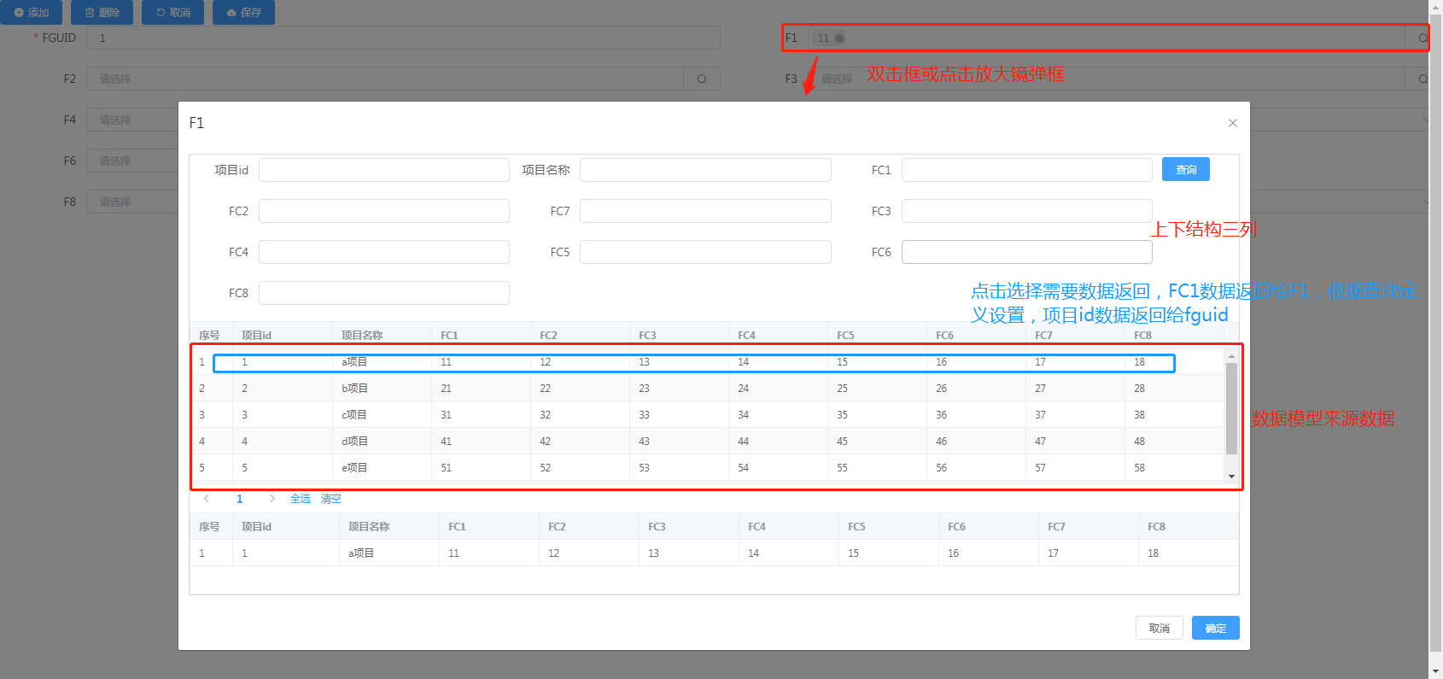1443x679 pixels.
Task: Click the 删除 toolbar button
Action: point(102,13)
